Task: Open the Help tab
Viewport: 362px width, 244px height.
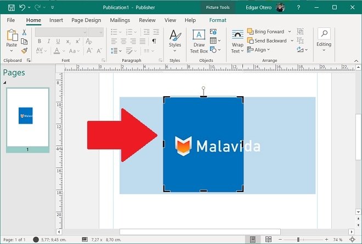Action: point(190,20)
